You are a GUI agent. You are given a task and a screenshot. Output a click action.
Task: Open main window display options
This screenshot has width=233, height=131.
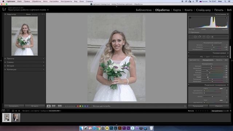click(3, 111)
